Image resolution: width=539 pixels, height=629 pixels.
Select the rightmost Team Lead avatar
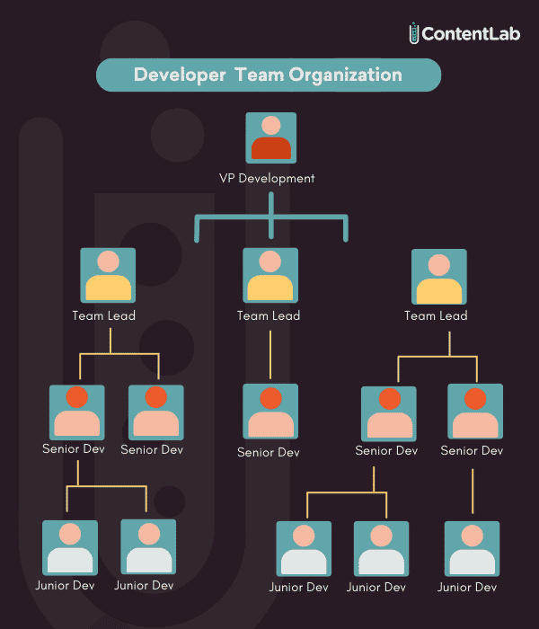click(439, 277)
